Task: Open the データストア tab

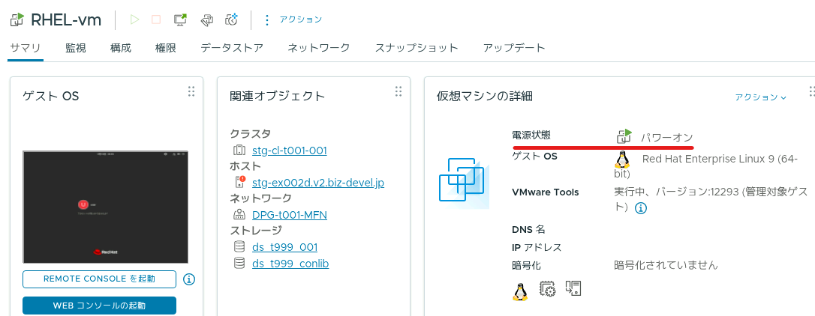Action: [232, 48]
